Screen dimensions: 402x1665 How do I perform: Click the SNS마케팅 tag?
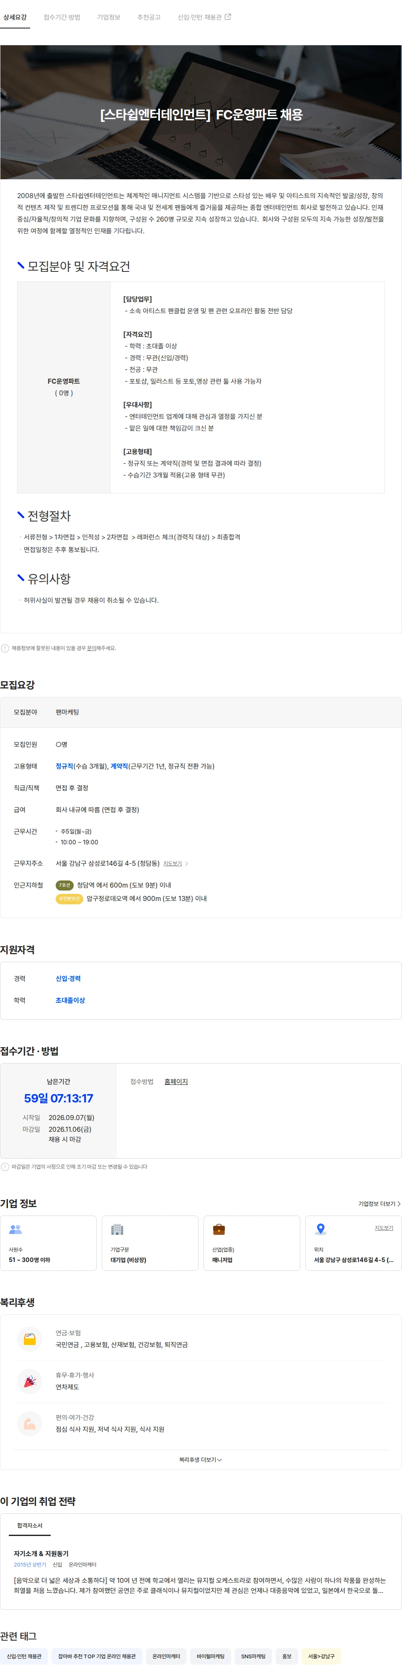[x=253, y=1657]
